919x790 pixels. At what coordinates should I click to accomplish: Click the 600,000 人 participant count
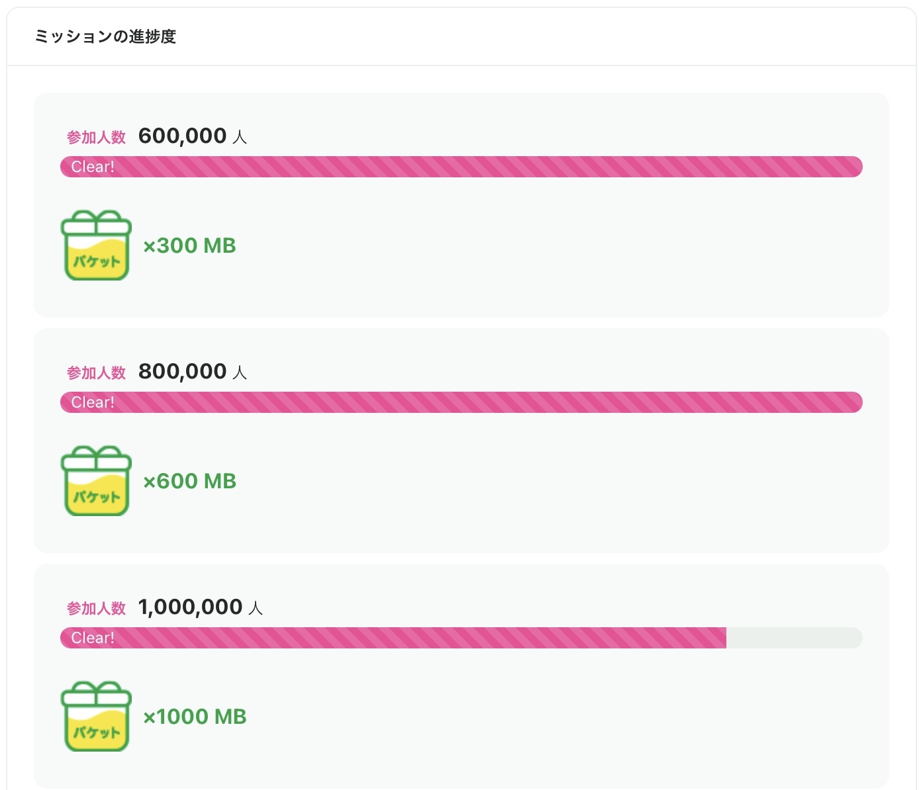click(192, 136)
